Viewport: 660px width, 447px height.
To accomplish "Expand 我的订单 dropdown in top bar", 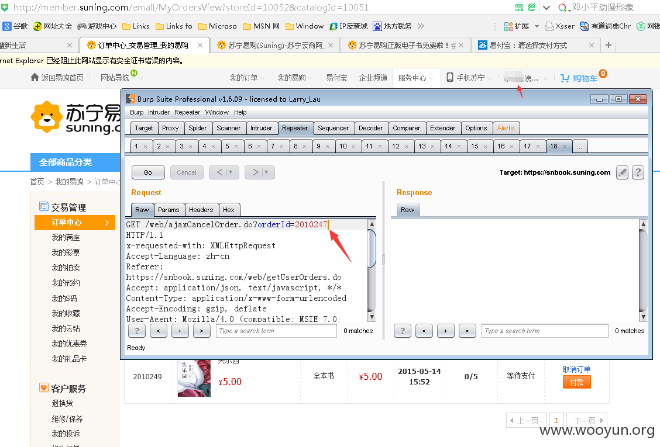I will (247, 78).
